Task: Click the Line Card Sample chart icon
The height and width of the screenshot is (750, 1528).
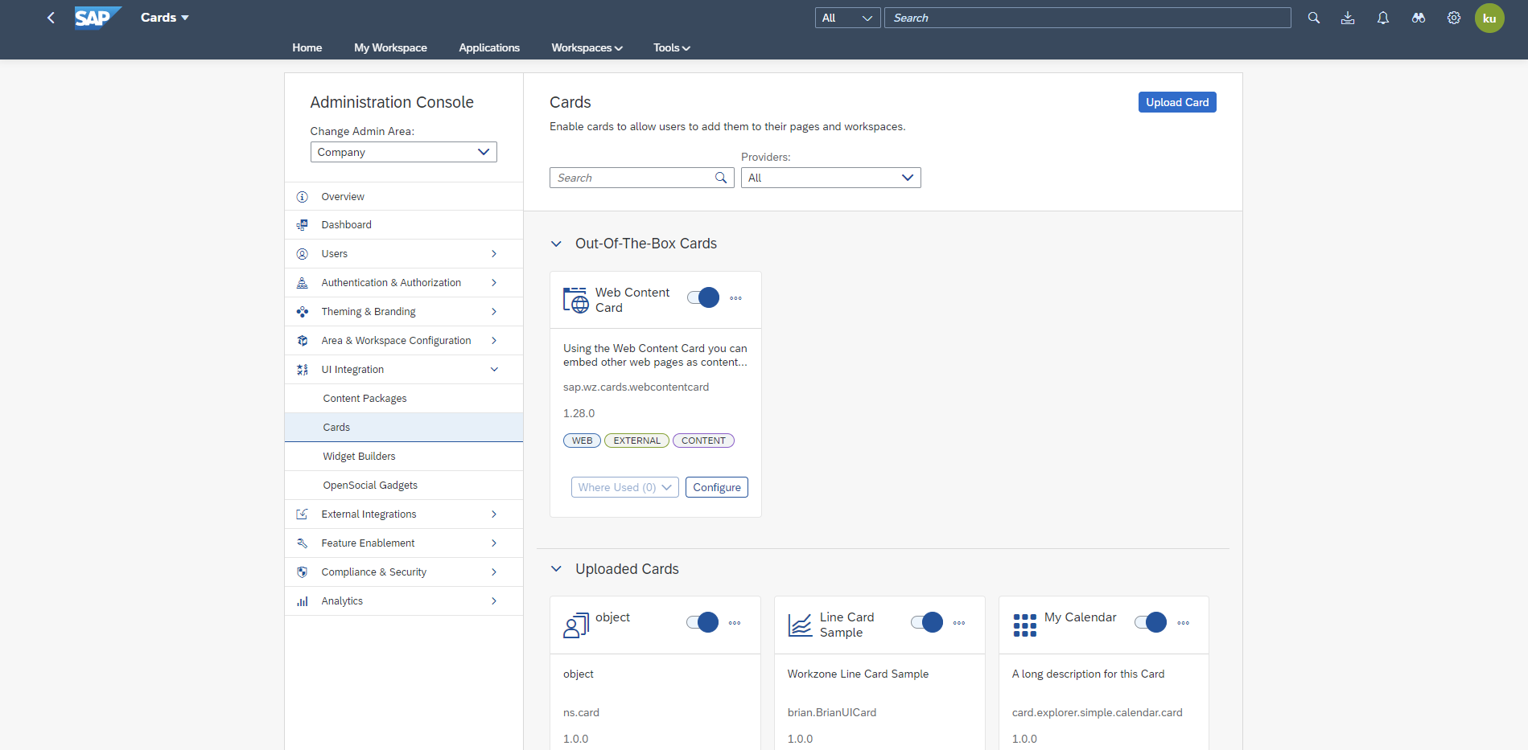Action: [800, 625]
